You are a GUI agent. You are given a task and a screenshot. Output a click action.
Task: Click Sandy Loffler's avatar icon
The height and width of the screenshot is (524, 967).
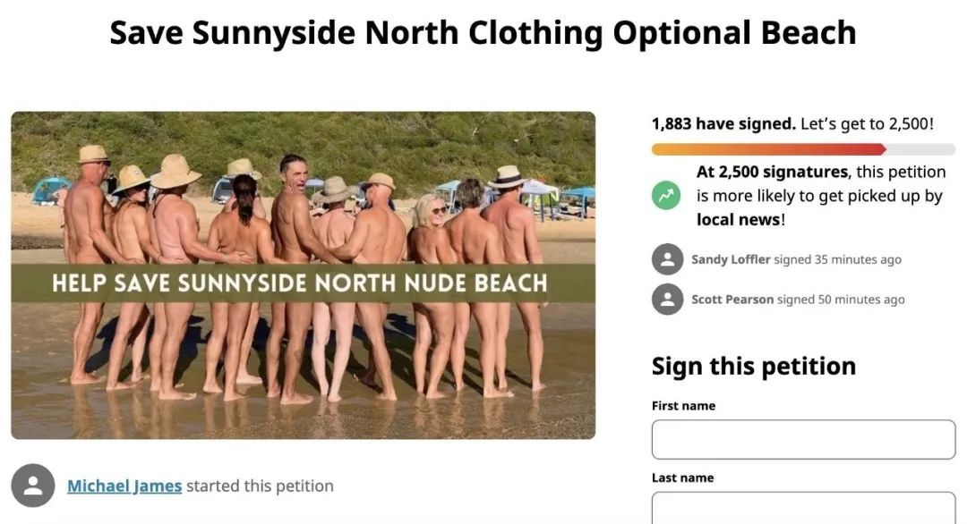pos(667,259)
